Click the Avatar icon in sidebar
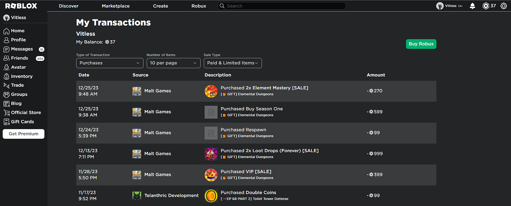Image resolution: width=511 pixels, height=206 pixels. click(6, 67)
